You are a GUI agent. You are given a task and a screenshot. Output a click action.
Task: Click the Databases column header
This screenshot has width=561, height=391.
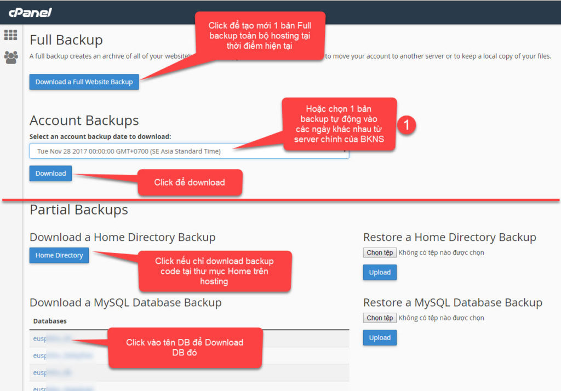point(50,321)
